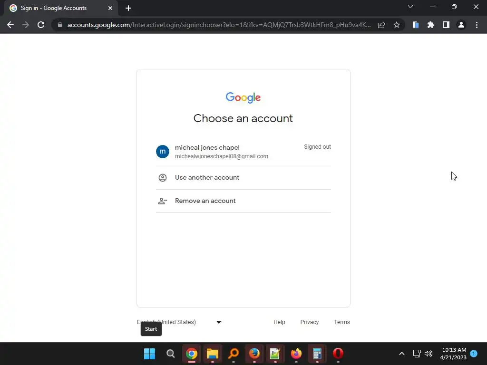Click the 'Signed out' status text
487x365 pixels.
317,147
